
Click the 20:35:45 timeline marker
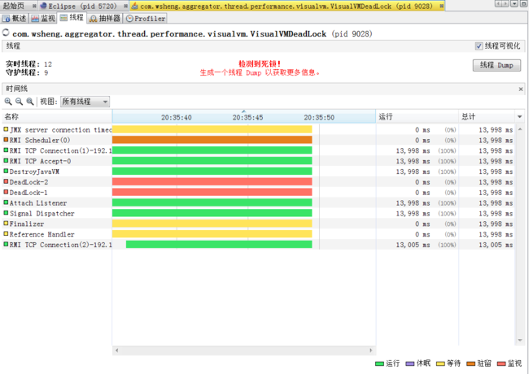(247, 117)
